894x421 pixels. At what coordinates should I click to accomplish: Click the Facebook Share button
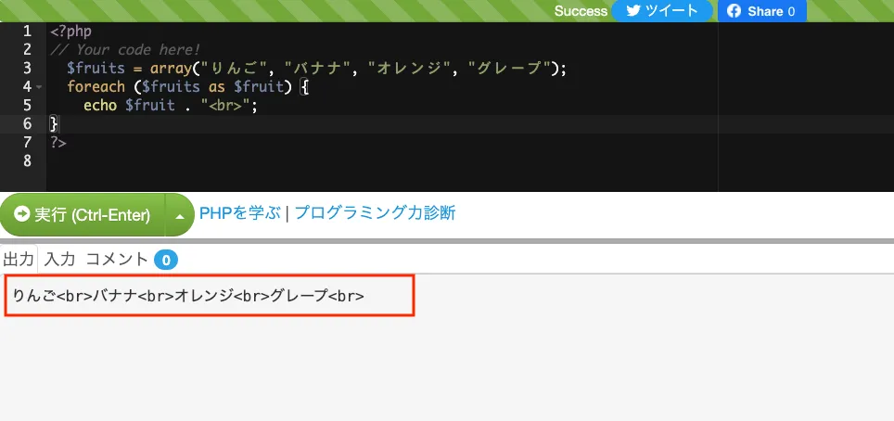point(761,11)
